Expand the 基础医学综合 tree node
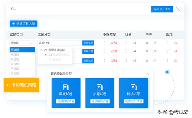Screen dimensions: 192x118 pos(46,55)
